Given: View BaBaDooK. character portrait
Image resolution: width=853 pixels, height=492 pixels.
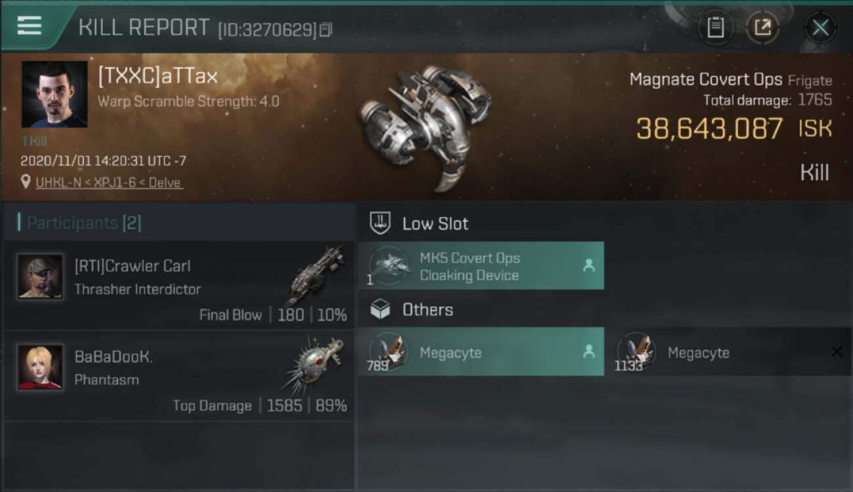Looking at the screenshot, I should click(41, 367).
